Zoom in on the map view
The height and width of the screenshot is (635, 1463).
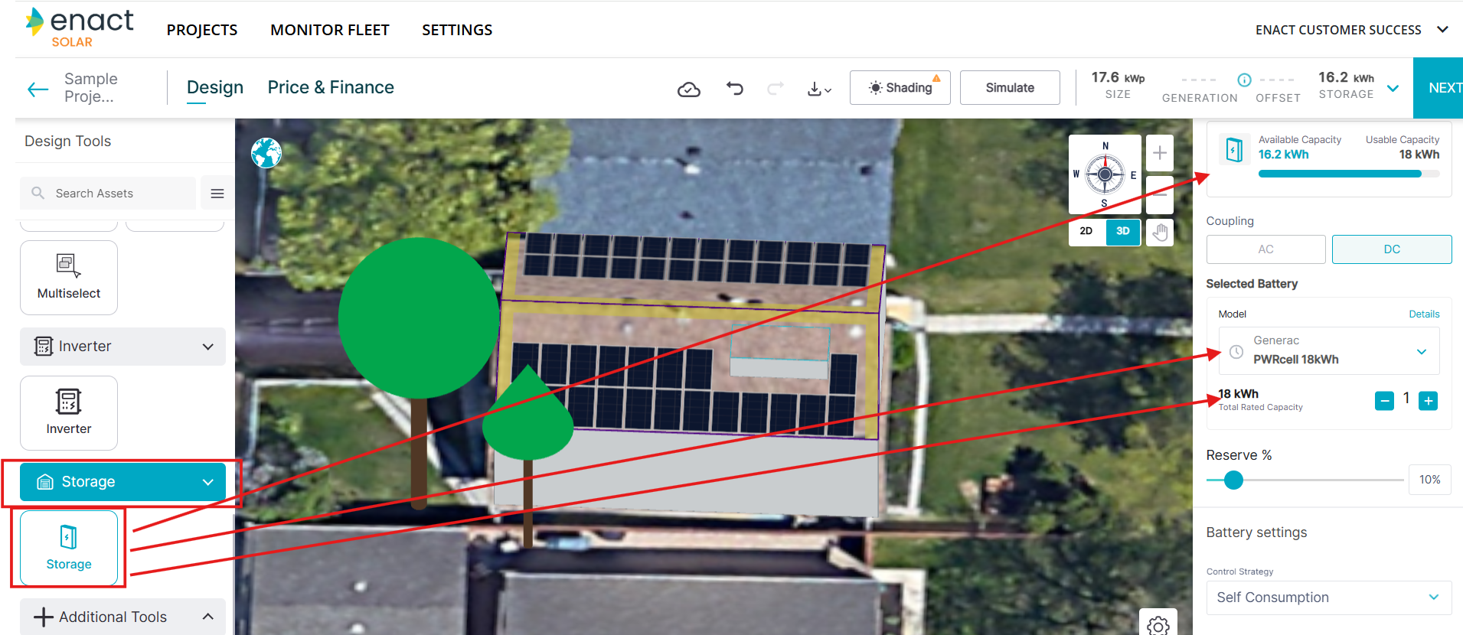click(1160, 153)
